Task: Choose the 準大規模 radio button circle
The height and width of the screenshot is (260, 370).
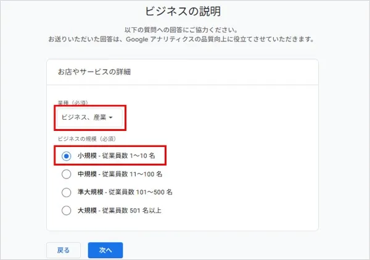Action: pyautogui.click(x=66, y=192)
